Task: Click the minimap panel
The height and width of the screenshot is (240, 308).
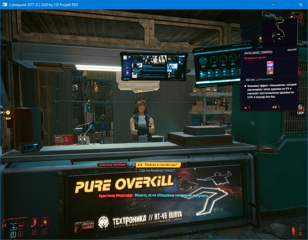Action: [x=279, y=32]
